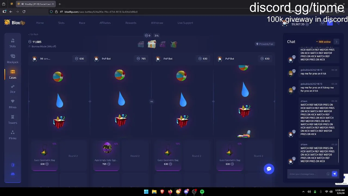This screenshot has width=348, height=196.
Task: Open the notifications bell
Action: pos(322,23)
